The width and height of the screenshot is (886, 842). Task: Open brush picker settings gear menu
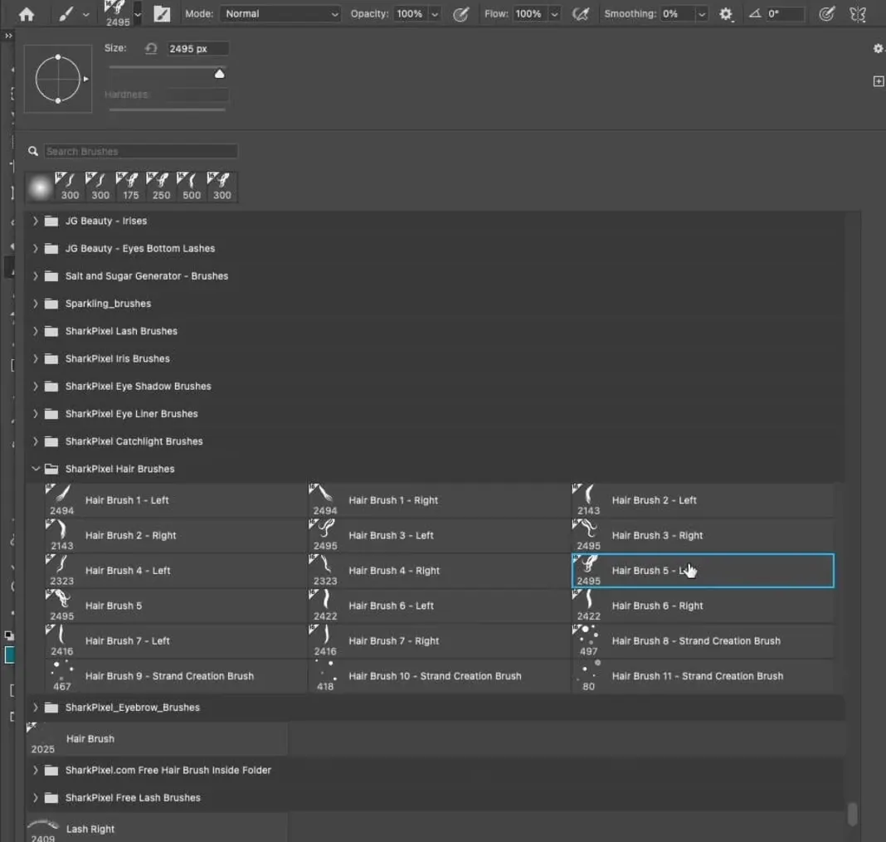click(878, 49)
